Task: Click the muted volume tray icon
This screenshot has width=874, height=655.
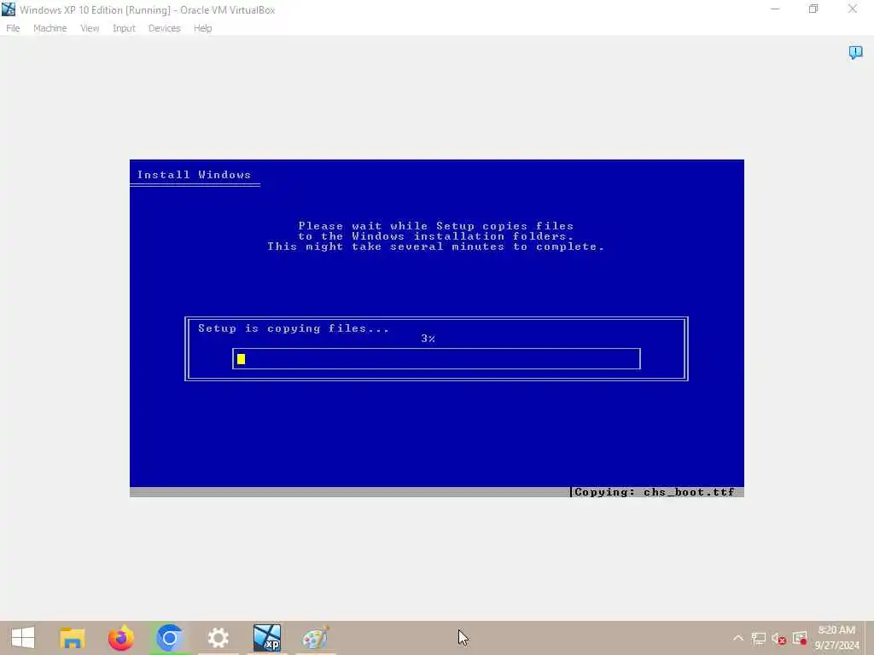Action: point(778,638)
